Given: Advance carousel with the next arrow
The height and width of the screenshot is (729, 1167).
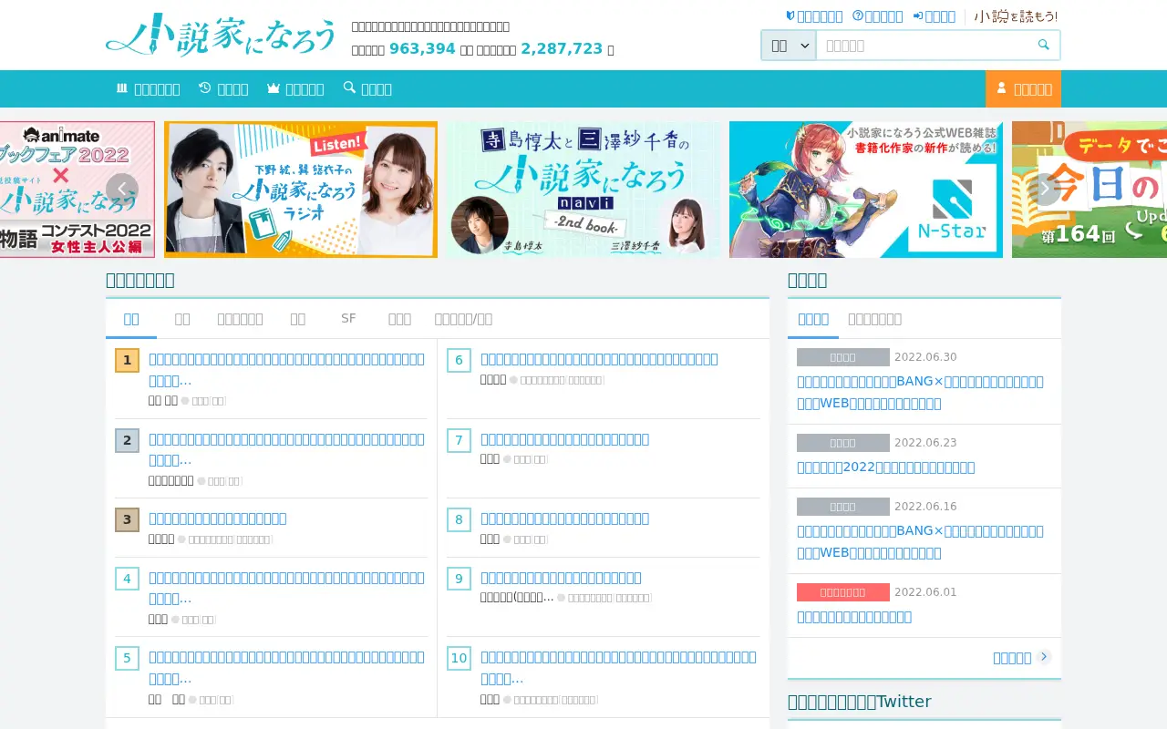Looking at the screenshot, I should click(1045, 190).
